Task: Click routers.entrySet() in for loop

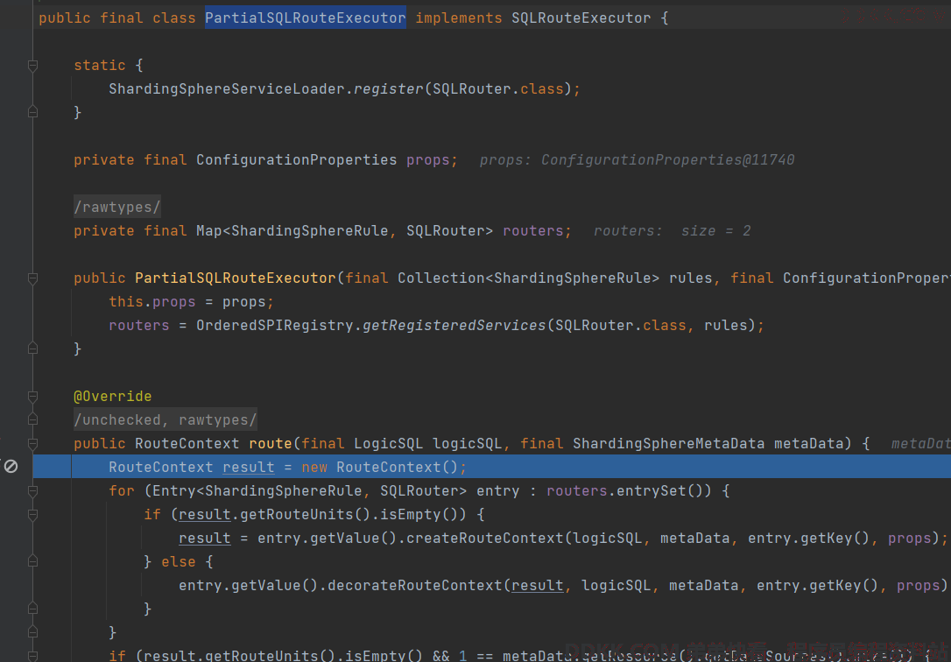Action: [629, 491]
